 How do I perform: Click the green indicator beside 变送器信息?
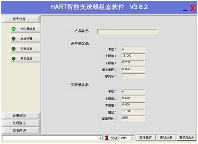tap(13, 29)
